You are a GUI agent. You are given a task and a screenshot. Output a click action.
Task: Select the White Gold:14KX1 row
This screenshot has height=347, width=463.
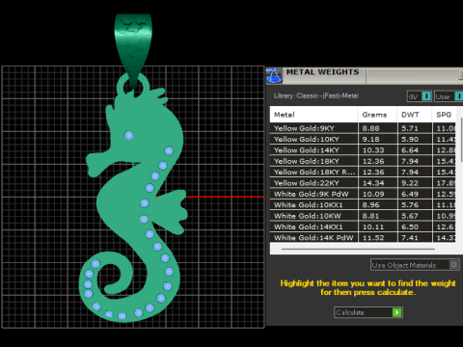pos(363,227)
